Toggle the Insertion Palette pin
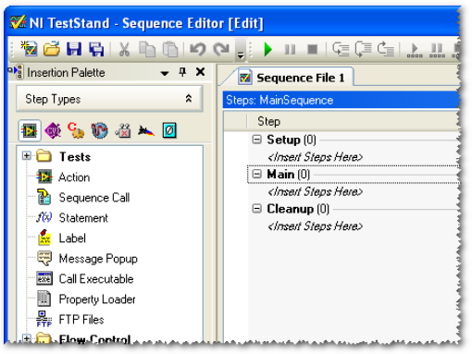This screenshot has width=472, height=354. (182, 72)
